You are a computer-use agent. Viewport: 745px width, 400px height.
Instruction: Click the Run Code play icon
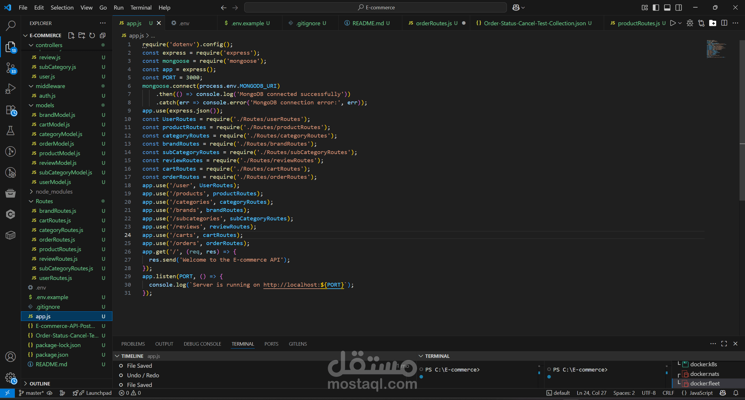pos(673,23)
